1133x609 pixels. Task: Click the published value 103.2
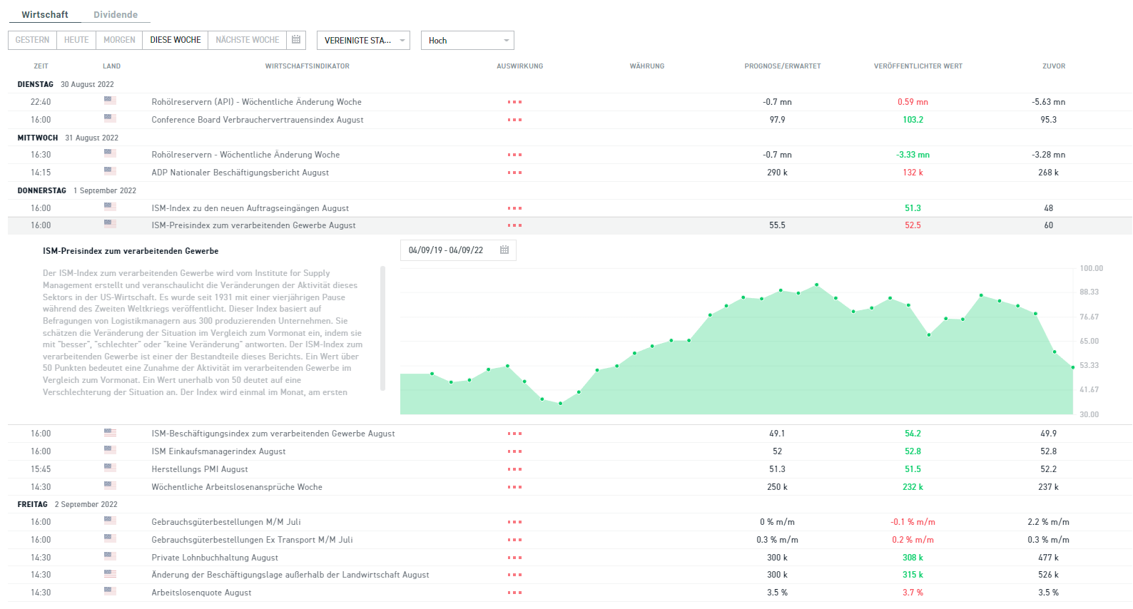tap(913, 120)
